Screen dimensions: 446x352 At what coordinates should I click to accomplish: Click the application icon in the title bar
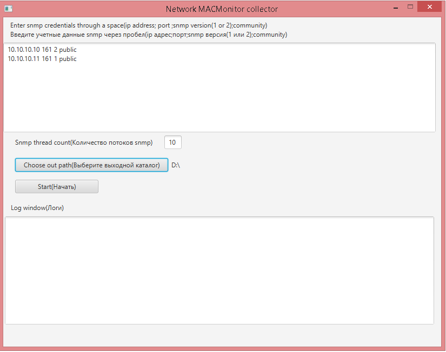point(8,9)
